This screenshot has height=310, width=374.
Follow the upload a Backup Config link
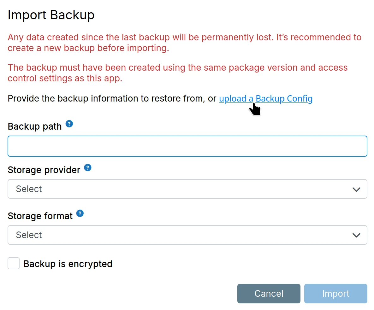pos(265,98)
